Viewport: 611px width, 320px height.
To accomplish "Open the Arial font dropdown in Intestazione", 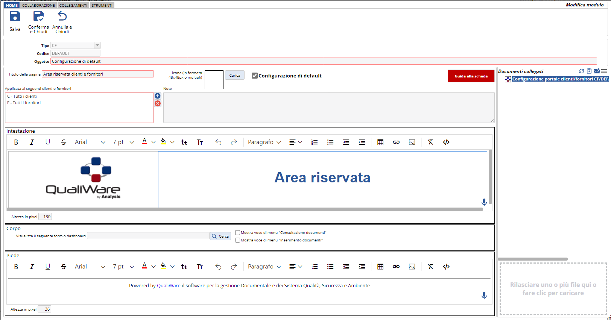I will 90,142.
